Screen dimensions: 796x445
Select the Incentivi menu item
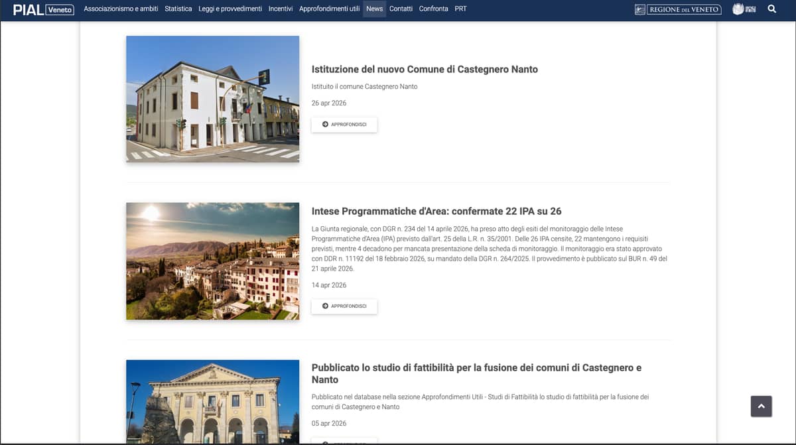pyautogui.click(x=281, y=9)
